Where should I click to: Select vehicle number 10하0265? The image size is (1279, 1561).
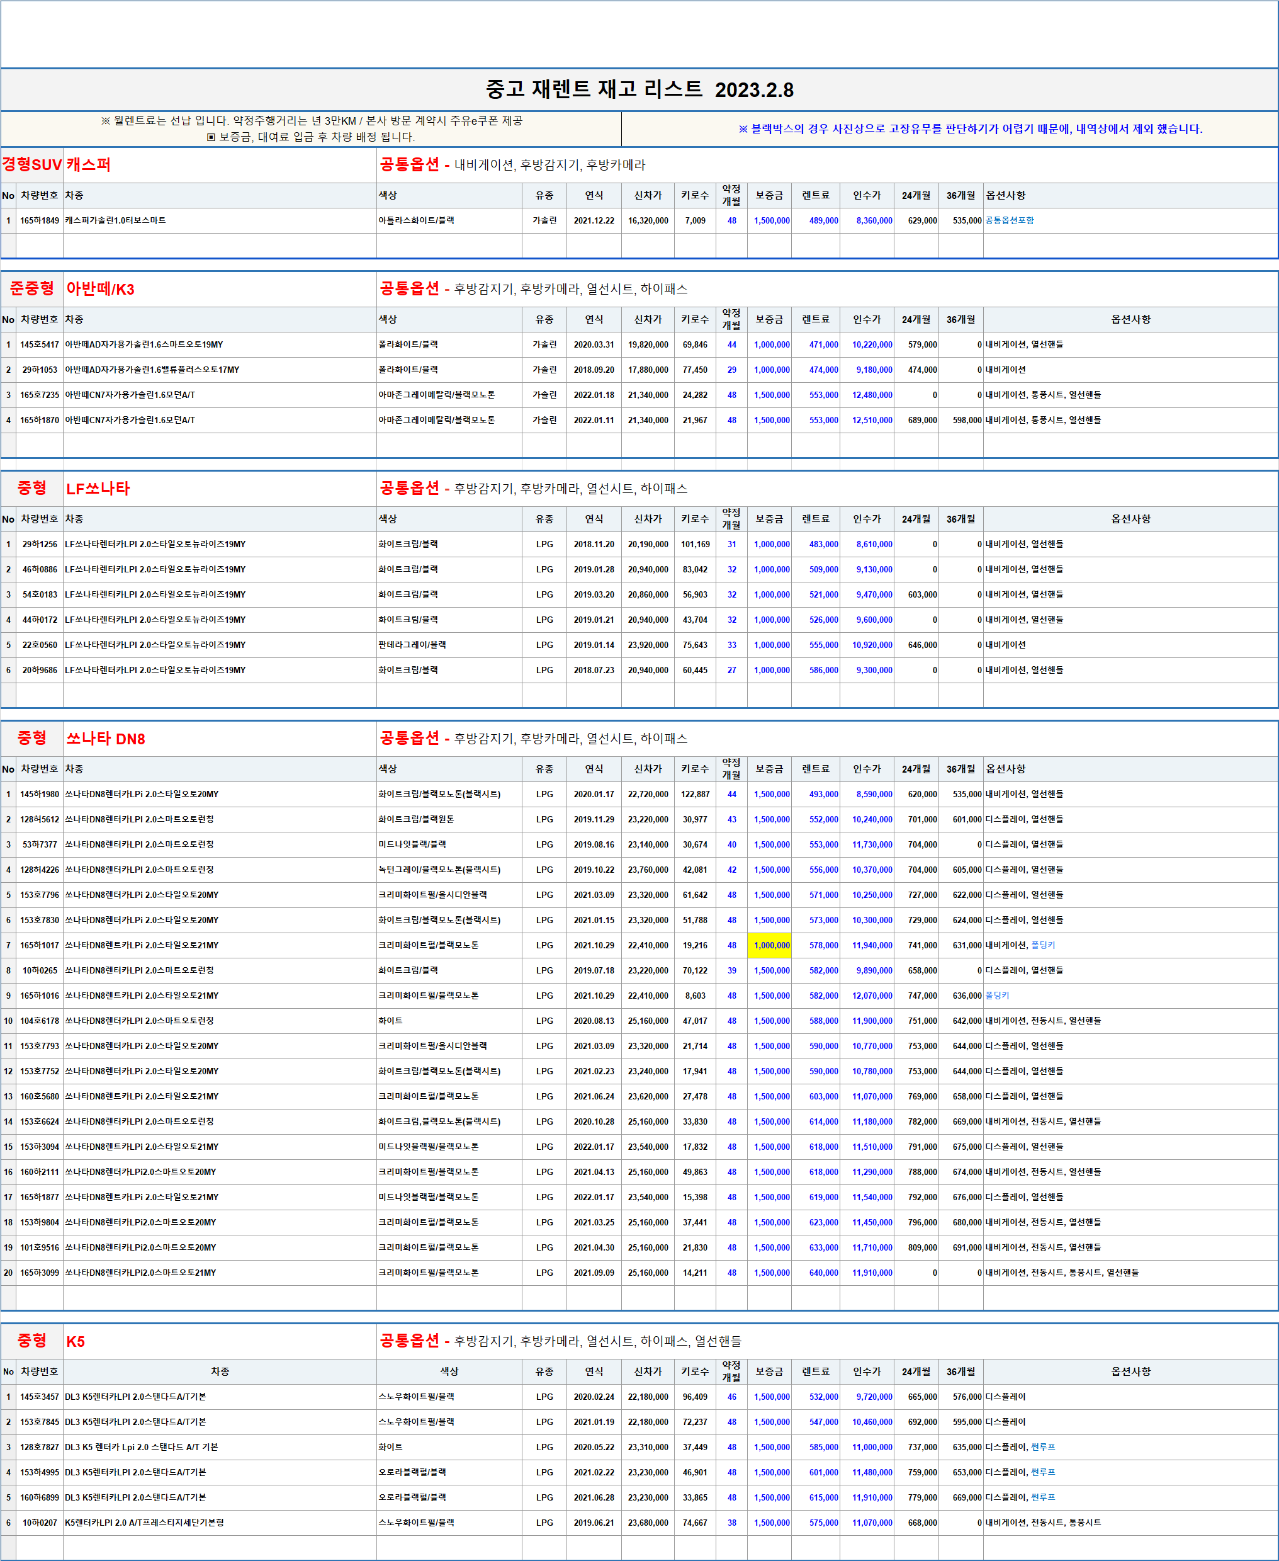tap(39, 970)
